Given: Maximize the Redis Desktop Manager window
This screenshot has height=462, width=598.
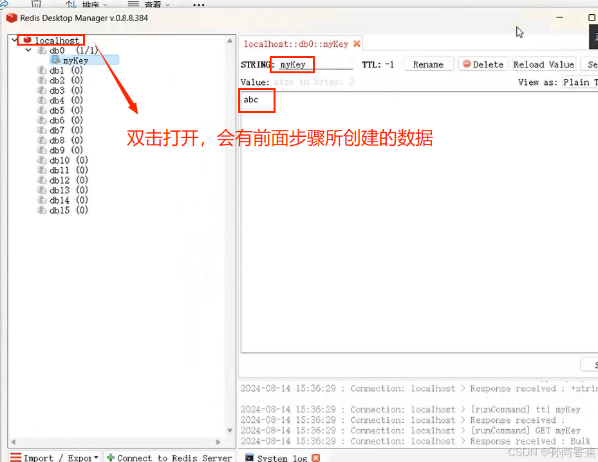Looking at the screenshot, I should point(592,17).
